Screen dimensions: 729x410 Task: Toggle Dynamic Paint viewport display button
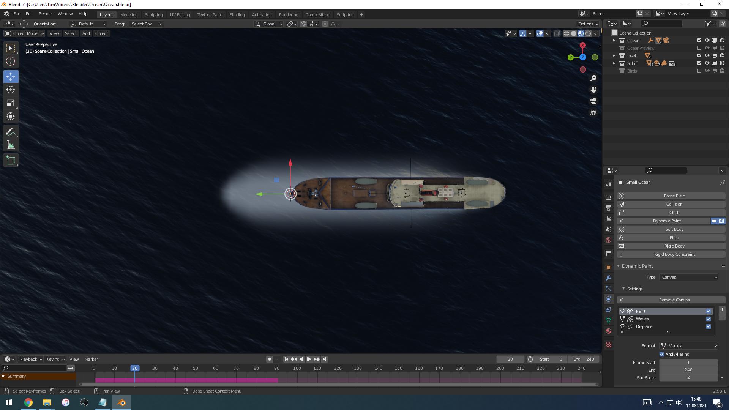(714, 221)
